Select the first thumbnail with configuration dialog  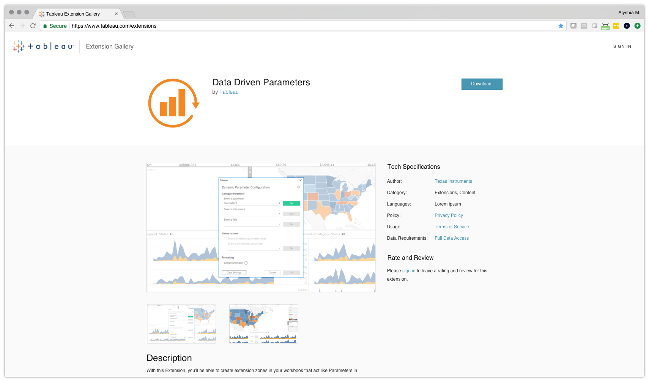[181, 324]
